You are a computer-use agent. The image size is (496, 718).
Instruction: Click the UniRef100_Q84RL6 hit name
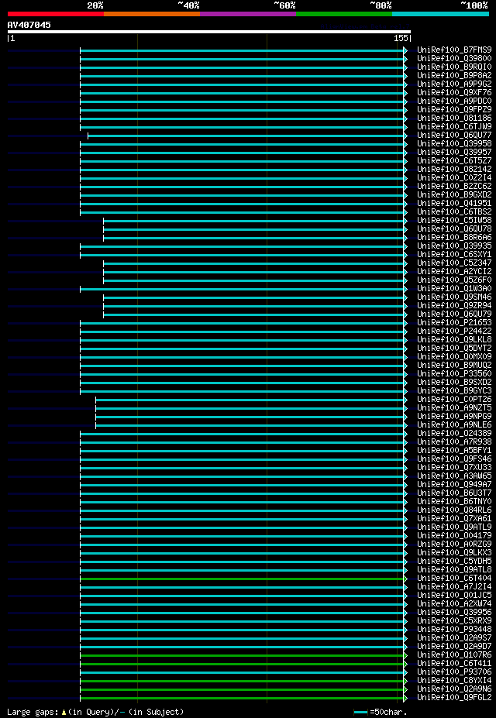(x=454, y=511)
